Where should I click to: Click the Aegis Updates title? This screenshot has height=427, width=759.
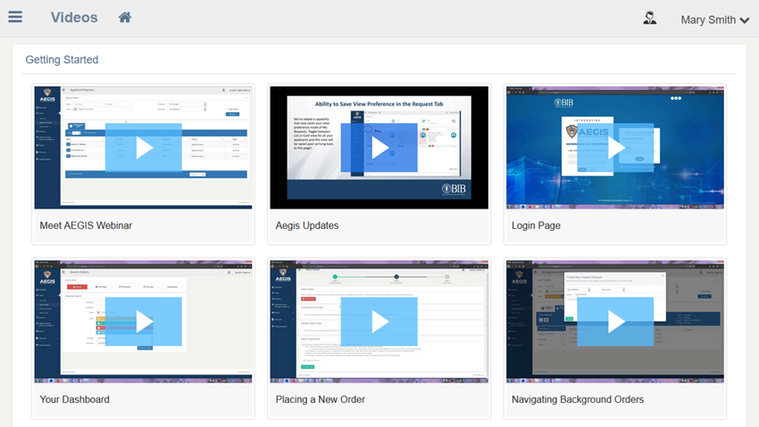(307, 226)
